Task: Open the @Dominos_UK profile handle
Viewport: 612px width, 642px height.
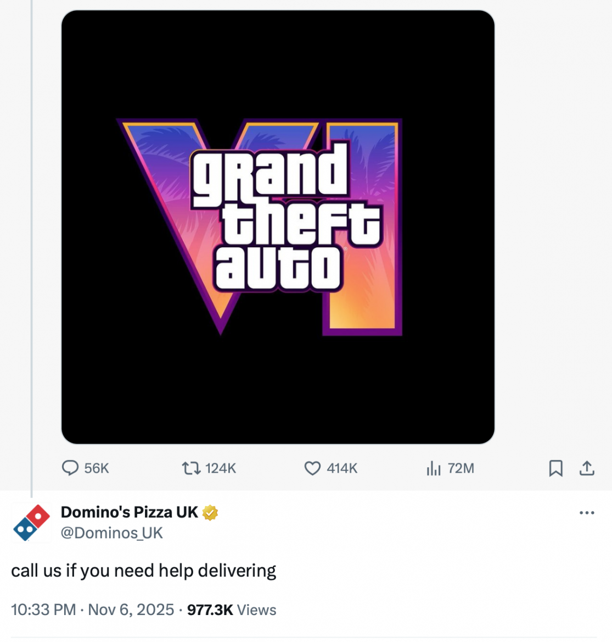Action: [113, 532]
